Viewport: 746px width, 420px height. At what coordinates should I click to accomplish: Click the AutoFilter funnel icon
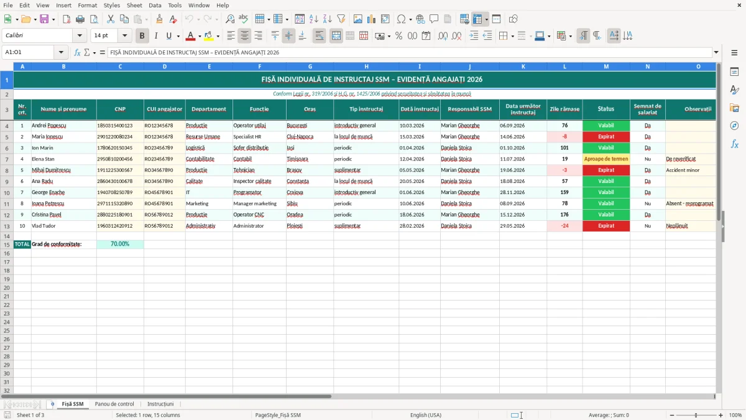click(341, 19)
